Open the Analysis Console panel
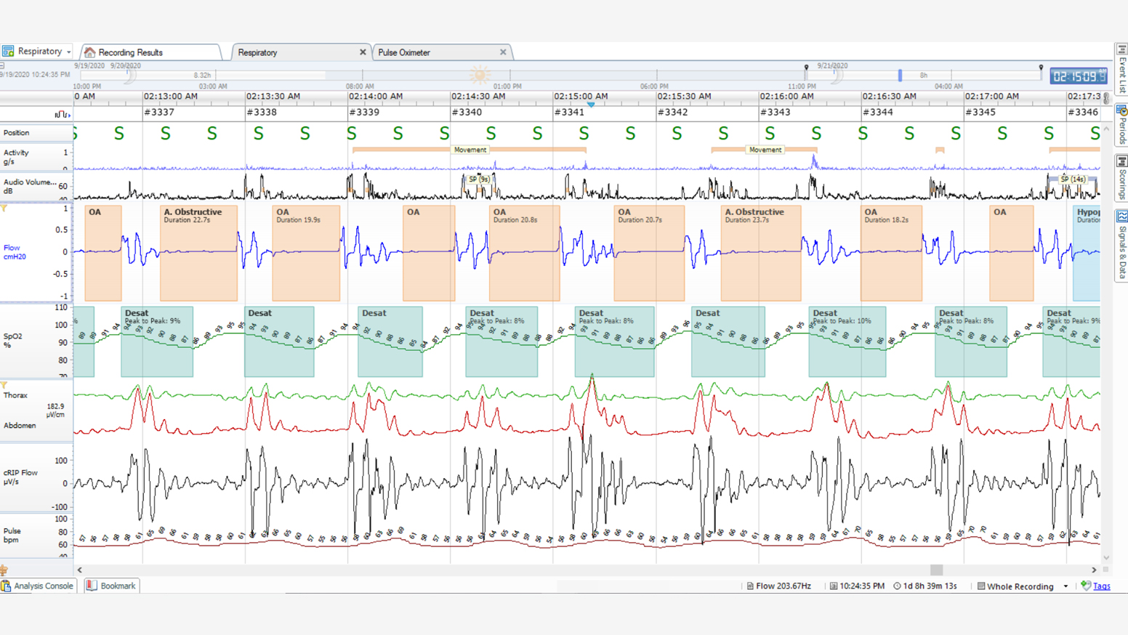Viewport: 1128px width, 635px height. 37,586
